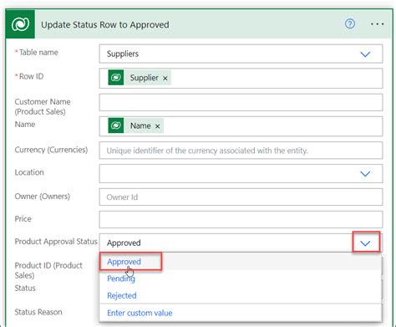Toggle the Product Approval Status dropdown arrow

(365, 243)
